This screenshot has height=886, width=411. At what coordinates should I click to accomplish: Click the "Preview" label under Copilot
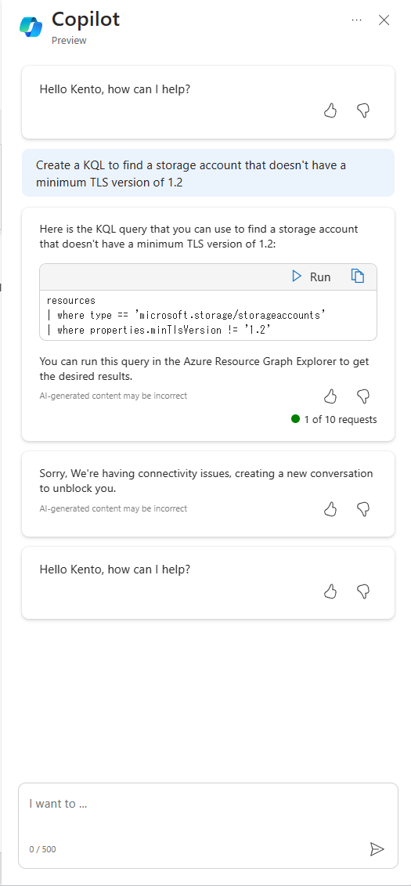click(x=69, y=40)
